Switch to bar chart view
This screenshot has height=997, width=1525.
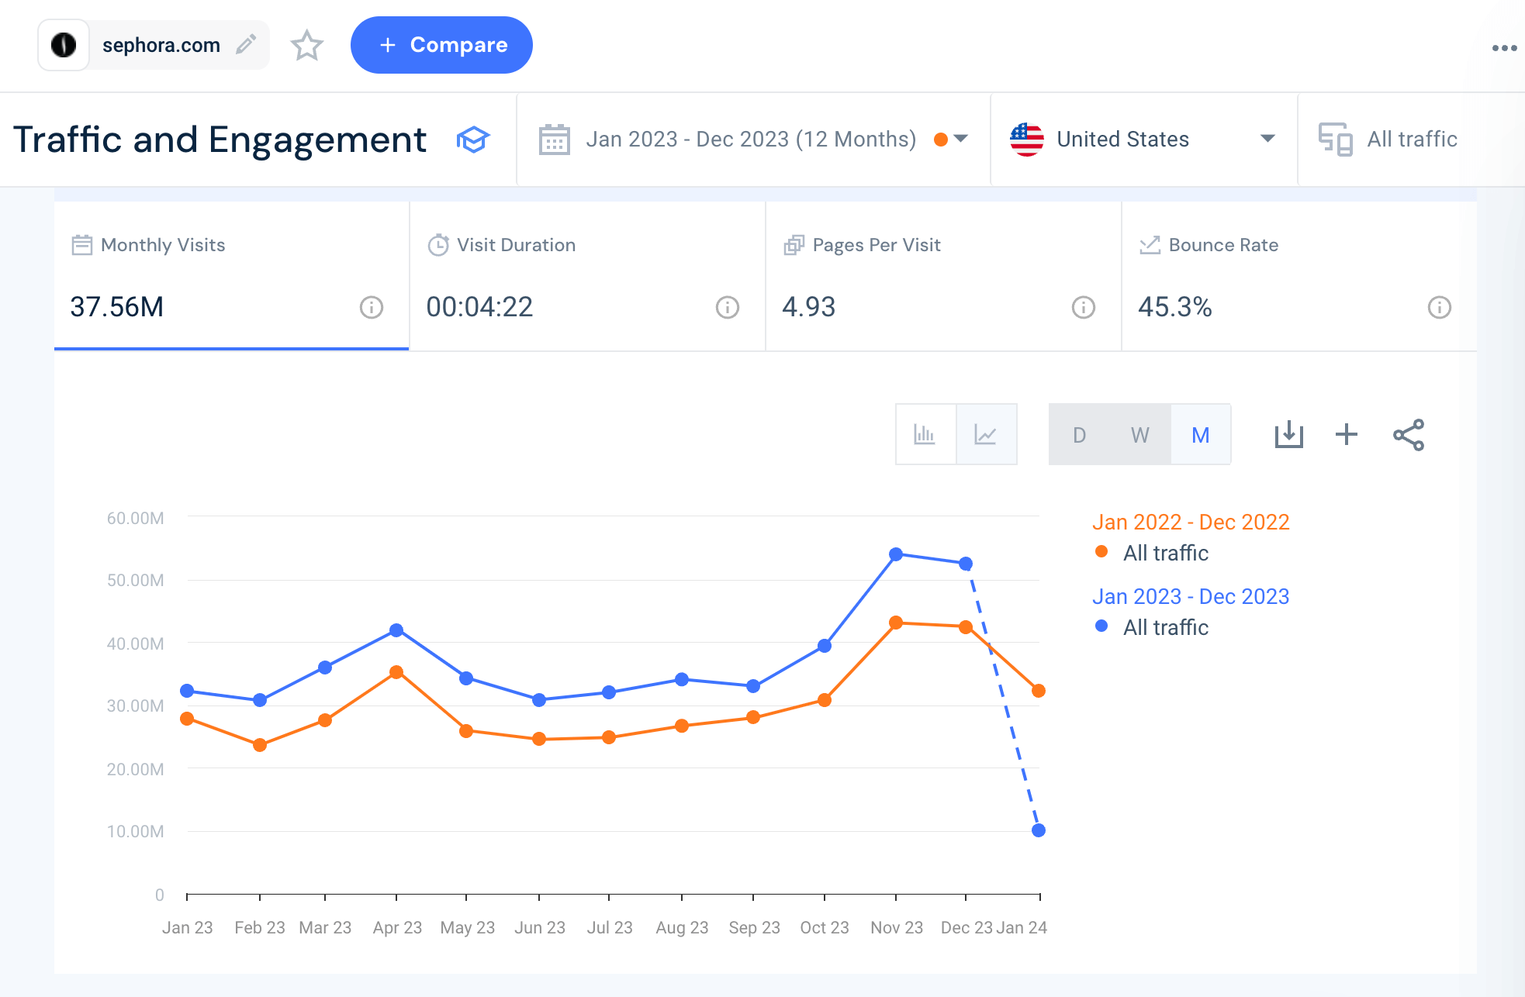(x=925, y=434)
